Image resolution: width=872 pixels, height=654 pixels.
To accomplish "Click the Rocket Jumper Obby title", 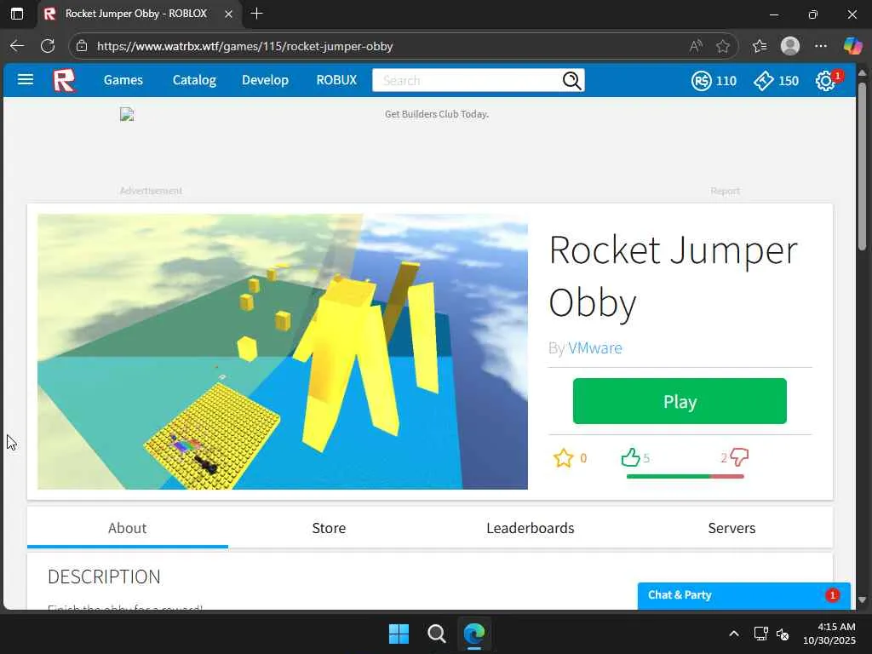I will click(x=673, y=277).
